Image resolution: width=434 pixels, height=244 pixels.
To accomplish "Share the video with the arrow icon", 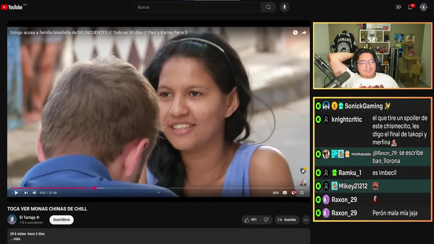I will (x=304, y=33).
